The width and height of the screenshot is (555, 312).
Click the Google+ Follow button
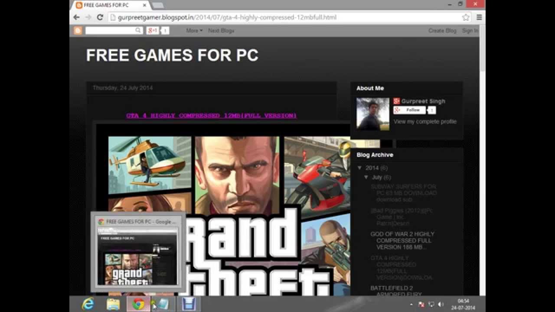[x=409, y=110]
